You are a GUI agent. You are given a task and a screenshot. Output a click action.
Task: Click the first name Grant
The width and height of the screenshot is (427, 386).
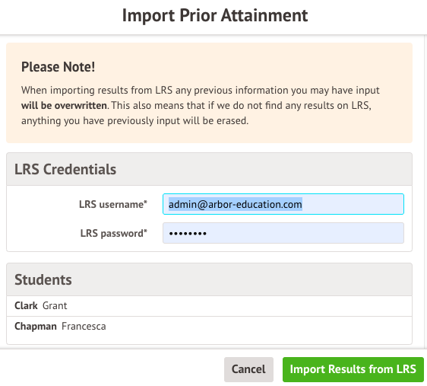pyautogui.click(x=55, y=306)
